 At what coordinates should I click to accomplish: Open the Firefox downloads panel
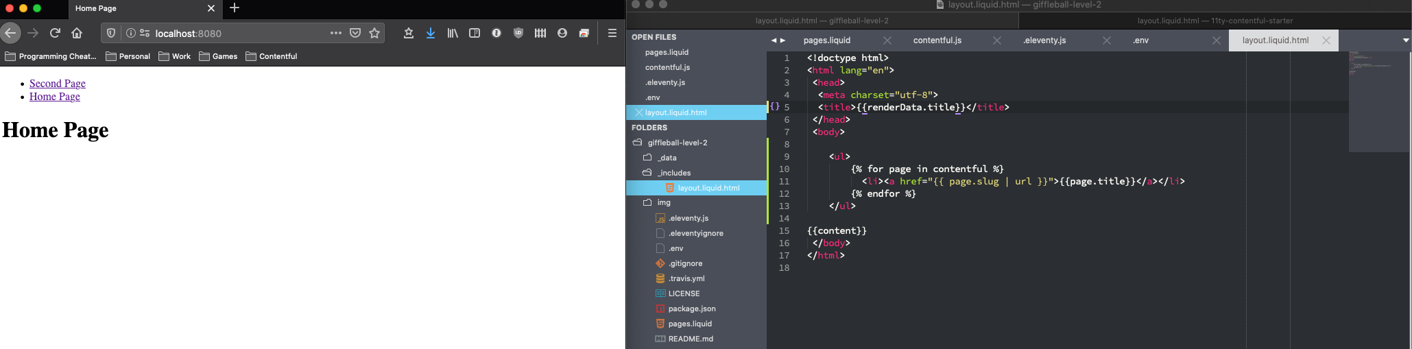tap(431, 33)
